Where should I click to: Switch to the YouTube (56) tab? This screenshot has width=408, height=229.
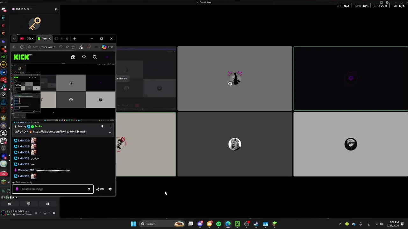[x=26, y=38]
